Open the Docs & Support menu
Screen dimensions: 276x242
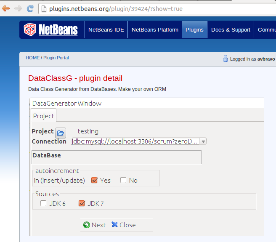[x=231, y=30]
